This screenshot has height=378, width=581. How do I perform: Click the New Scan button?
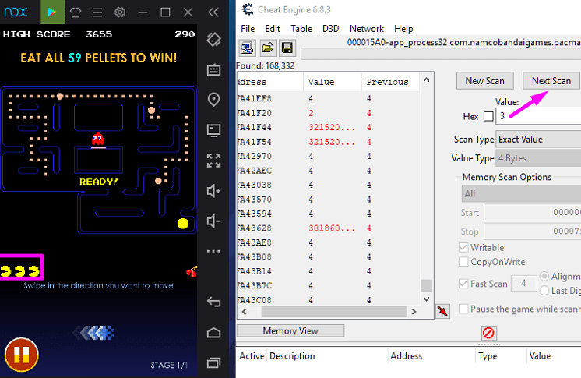[484, 81]
